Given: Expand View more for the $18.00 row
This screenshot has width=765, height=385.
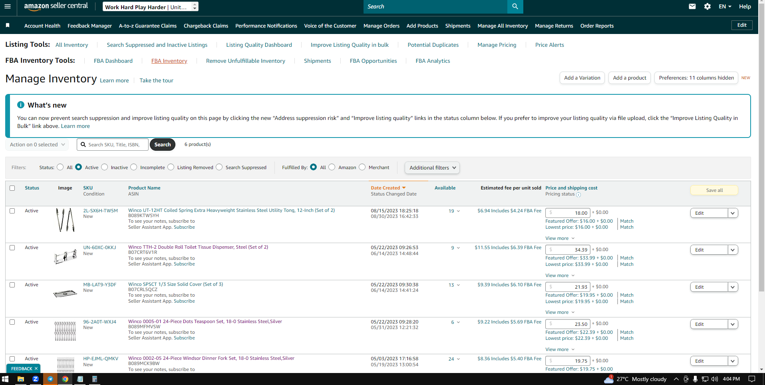Looking at the screenshot, I should [560, 238].
